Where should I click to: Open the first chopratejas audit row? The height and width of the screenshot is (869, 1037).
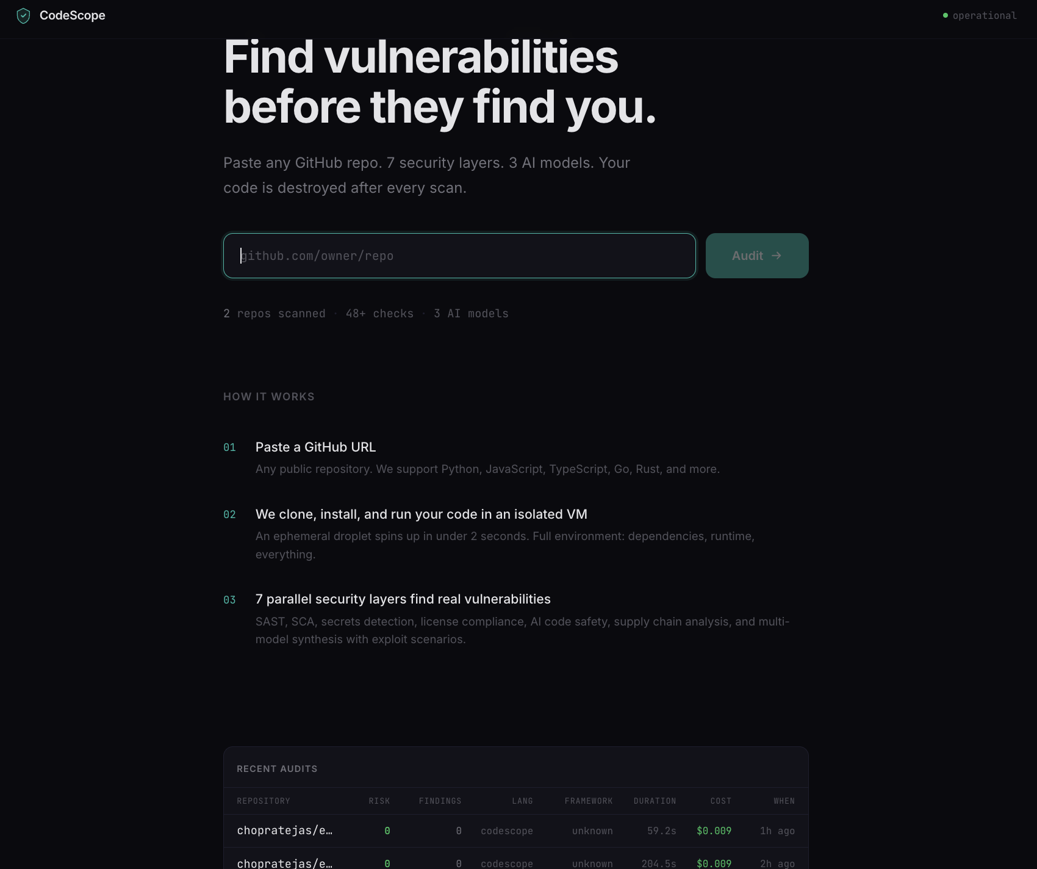[516, 831]
